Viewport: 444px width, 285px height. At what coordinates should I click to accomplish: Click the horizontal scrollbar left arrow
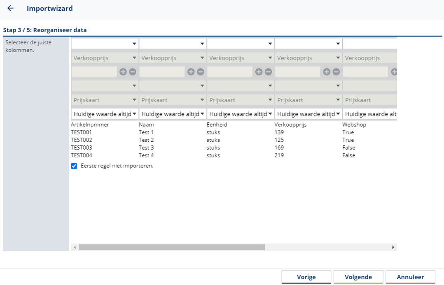point(75,247)
